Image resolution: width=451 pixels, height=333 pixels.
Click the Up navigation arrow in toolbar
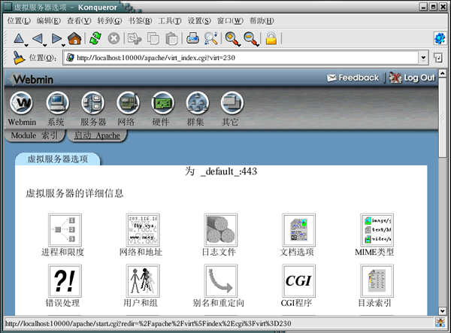pos(19,38)
